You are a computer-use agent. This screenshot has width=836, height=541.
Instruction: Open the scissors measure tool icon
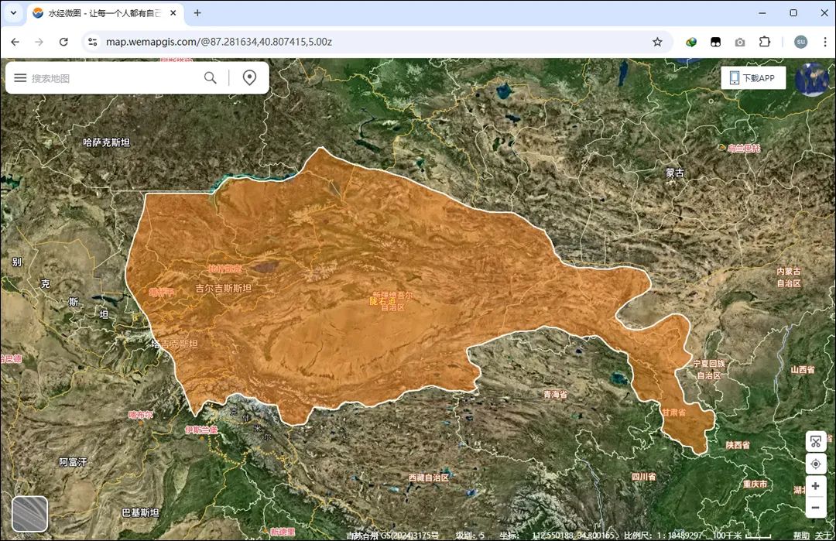coord(815,442)
